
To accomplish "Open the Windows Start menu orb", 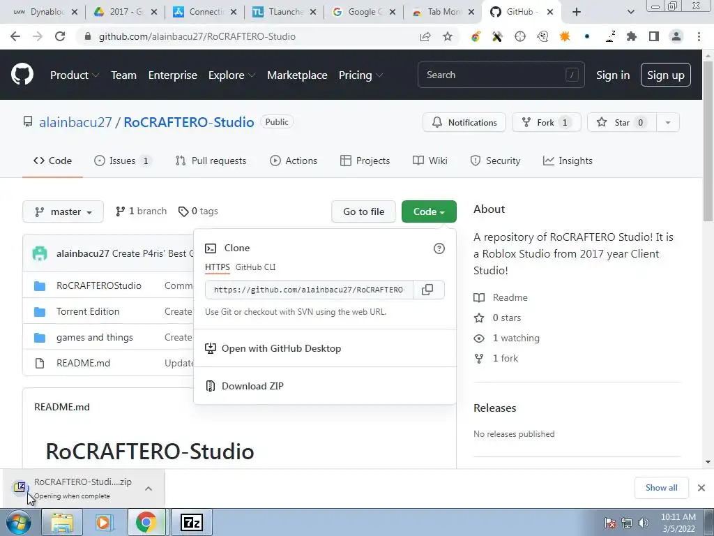I will [19, 522].
